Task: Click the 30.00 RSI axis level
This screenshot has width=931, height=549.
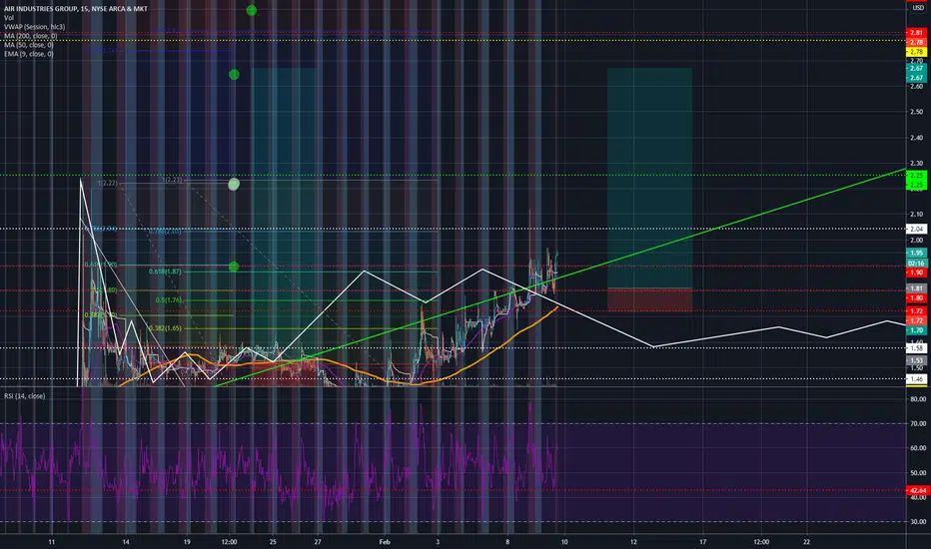Action: coord(917,522)
